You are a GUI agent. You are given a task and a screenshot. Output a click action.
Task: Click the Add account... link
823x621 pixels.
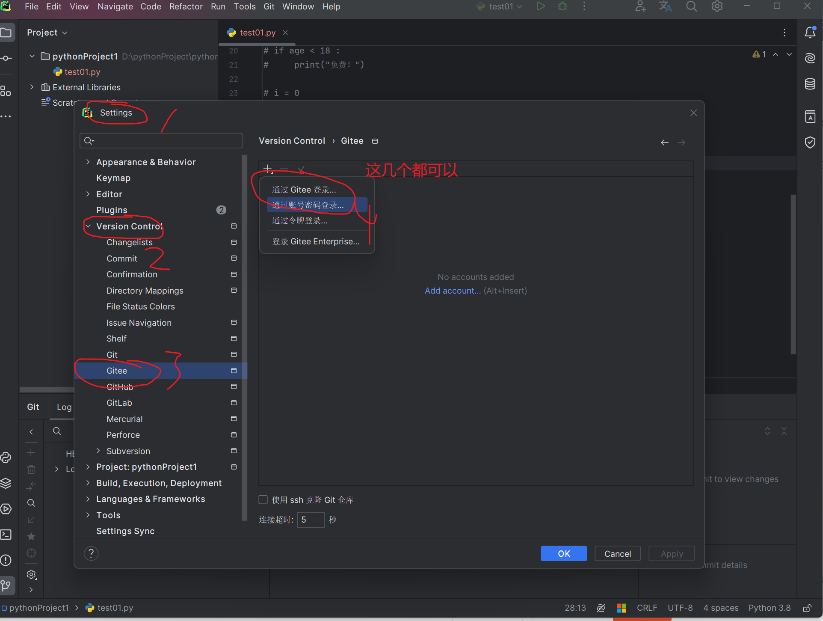coord(453,291)
